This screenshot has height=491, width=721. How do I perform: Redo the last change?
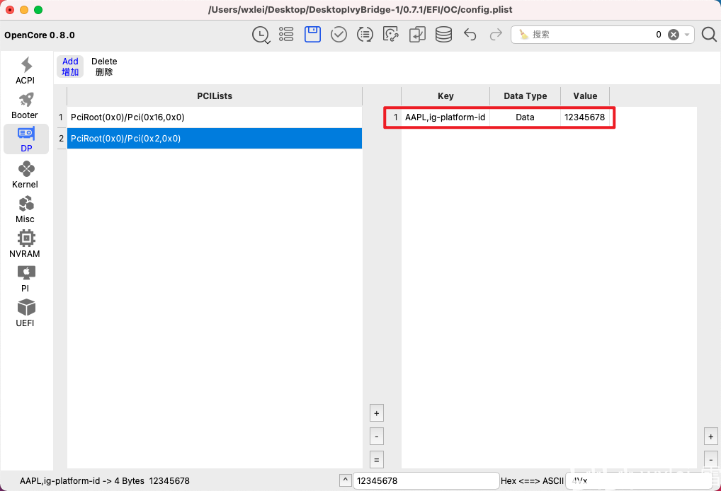[496, 35]
